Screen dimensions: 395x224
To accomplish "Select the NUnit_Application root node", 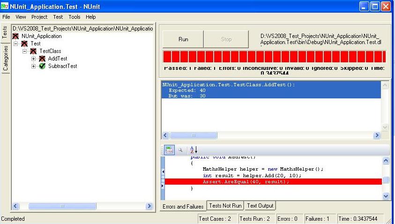I will 42,36.
